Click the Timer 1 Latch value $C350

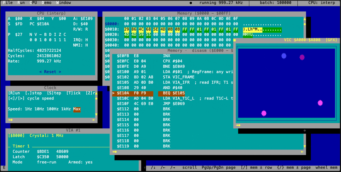tap(43, 157)
